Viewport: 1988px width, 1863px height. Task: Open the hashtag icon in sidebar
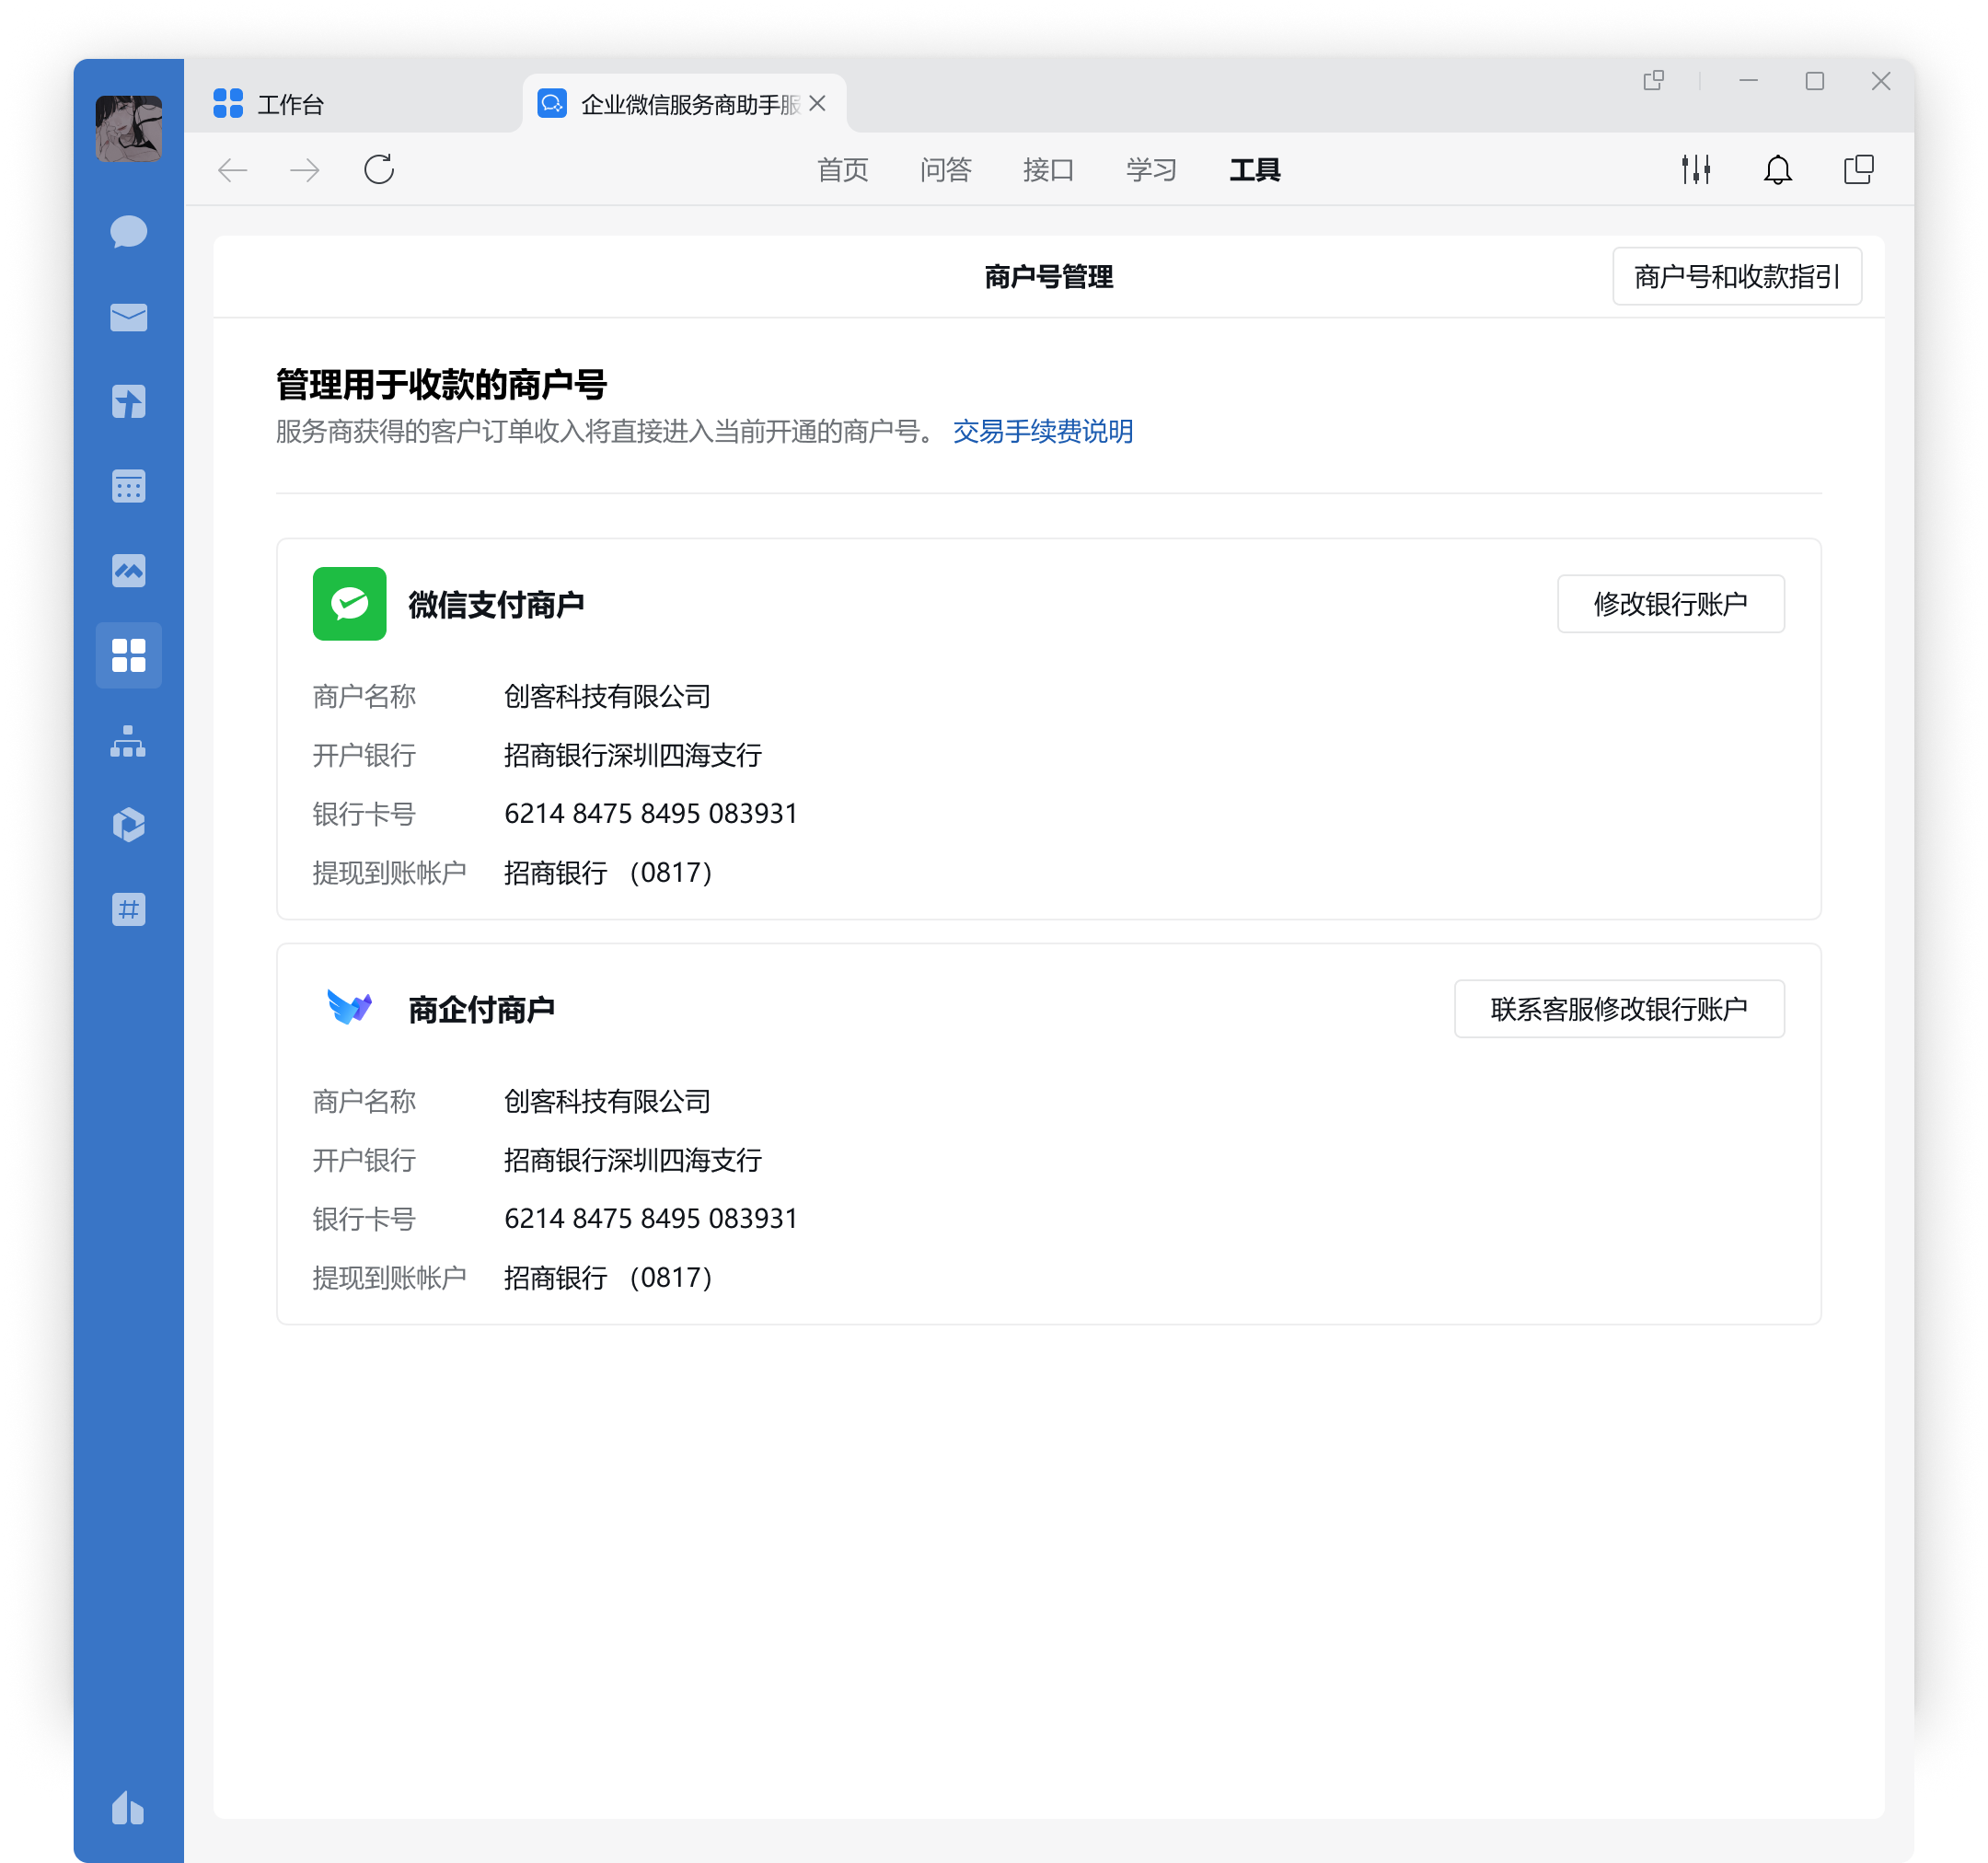click(x=128, y=909)
